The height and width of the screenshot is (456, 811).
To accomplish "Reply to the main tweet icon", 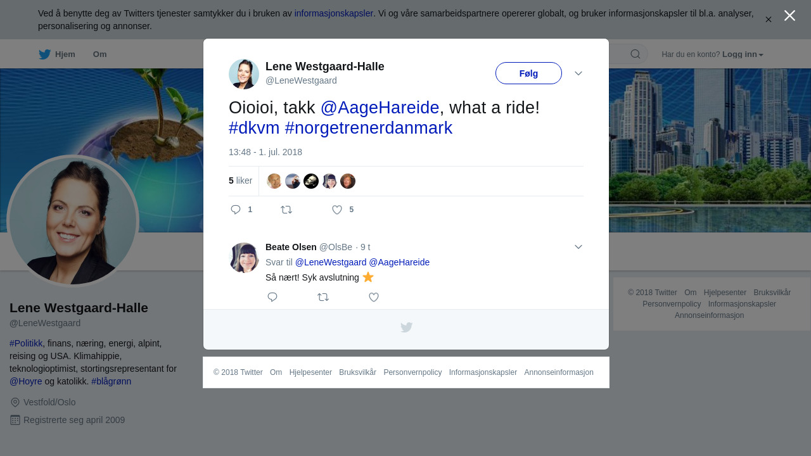I will (236, 210).
